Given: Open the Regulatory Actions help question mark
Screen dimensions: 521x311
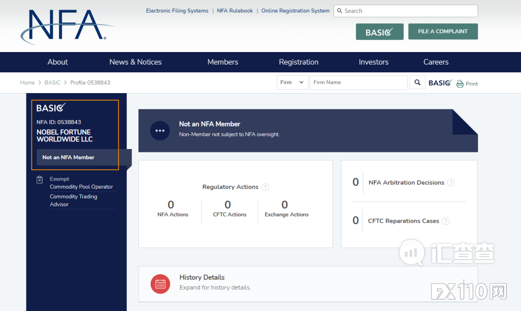Looking at the screenshot, I should [265, 187].
